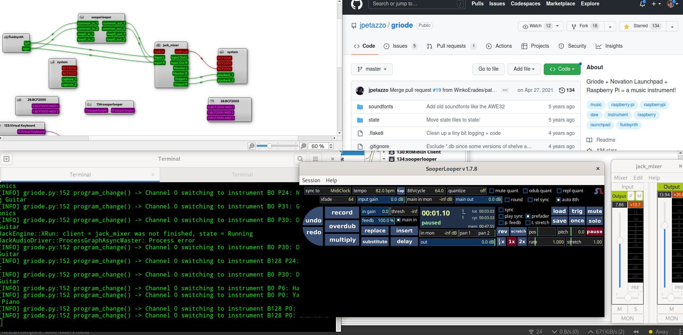The height and width of the screenshot is (335, 683).
Task: Open the master branch dropdown
Action: point(372,69)
